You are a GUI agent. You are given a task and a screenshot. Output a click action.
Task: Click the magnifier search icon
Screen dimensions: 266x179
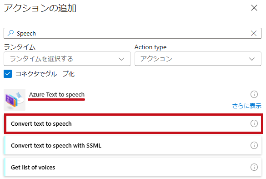point(10,33)
